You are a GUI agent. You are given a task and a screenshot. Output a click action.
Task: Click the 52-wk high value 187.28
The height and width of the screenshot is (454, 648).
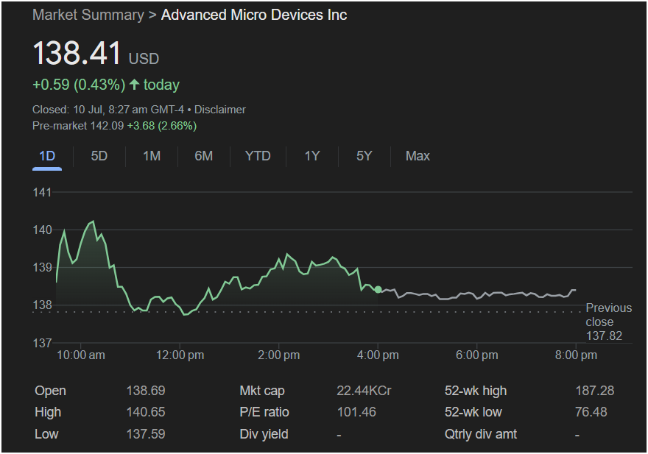pyautogui.click(x=594, y=391)
